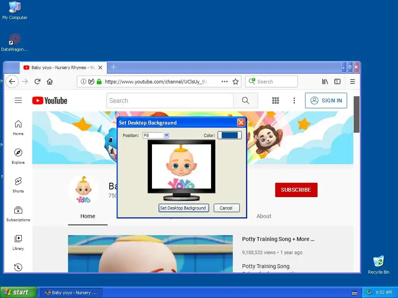The image size is (398, 298).
Task: Click Cancel in background dialog
Action: 227,208
